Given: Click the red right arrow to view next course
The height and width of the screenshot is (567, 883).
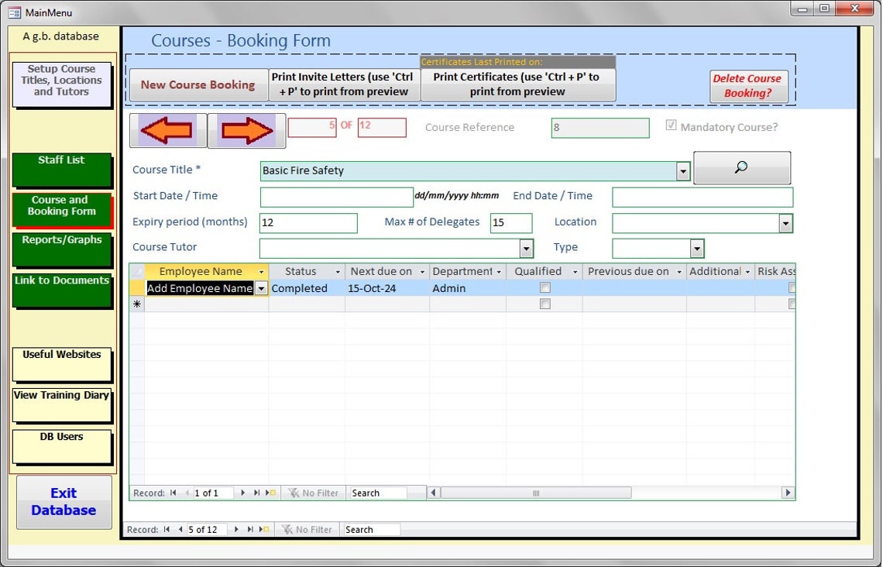Looking at the screenshot, I should pos(246,132).
